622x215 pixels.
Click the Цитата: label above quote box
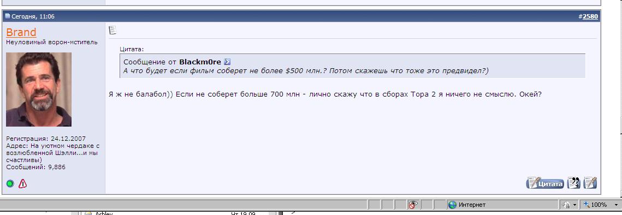coord(132,50)
